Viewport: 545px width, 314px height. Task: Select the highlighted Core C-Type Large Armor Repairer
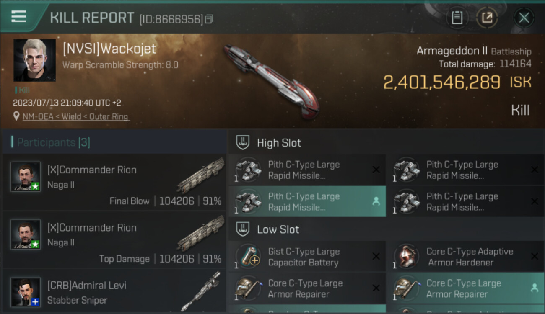tap(466, 288)
